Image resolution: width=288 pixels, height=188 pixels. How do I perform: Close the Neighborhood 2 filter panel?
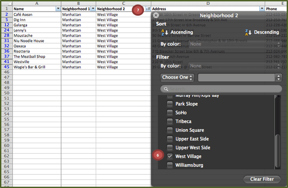156,15
